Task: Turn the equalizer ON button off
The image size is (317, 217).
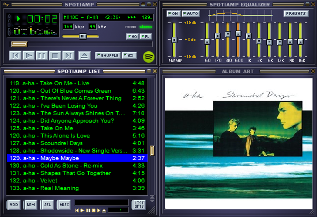Action: (173, 13)
